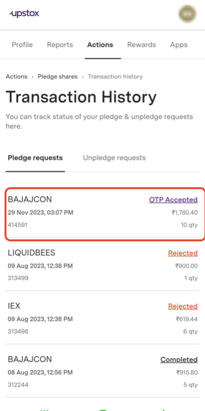Click the Upstox logo
Image resolution: width=205 pixels, height=411 pixels.
click(x=24, y=14)
